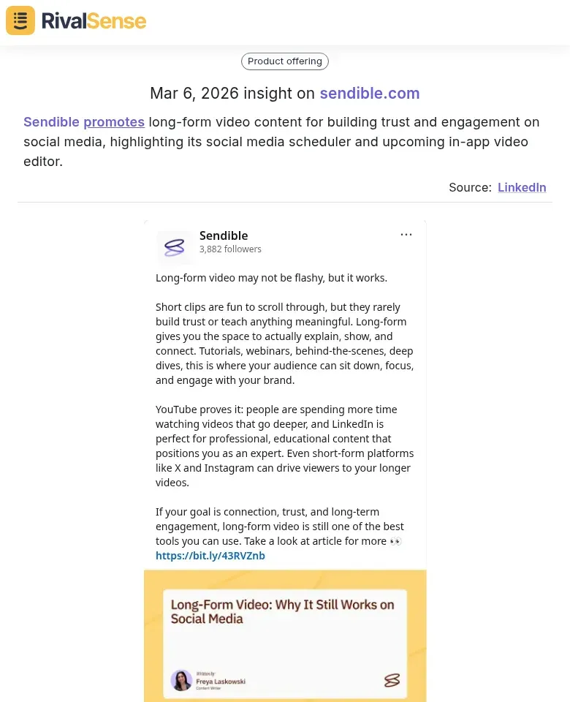Viewport: 570px width, 702px height.
Task: Open the LinkedIn source link
Action: coord(522,187)
